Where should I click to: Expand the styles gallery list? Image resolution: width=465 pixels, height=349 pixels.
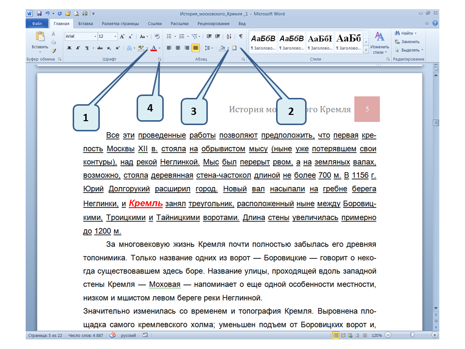click(x=366, y=50)
